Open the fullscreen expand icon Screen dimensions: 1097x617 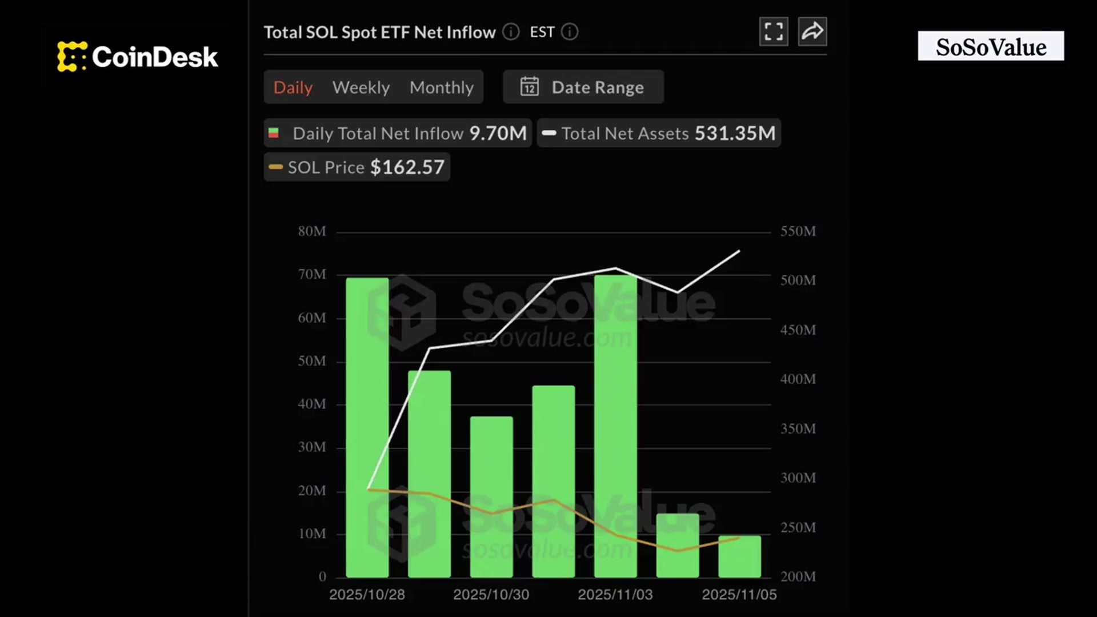(x=774, y=31)
